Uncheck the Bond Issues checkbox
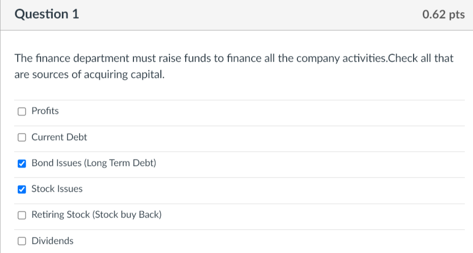The width and height of the screenshot is (473, 253). tap(22, 164)
